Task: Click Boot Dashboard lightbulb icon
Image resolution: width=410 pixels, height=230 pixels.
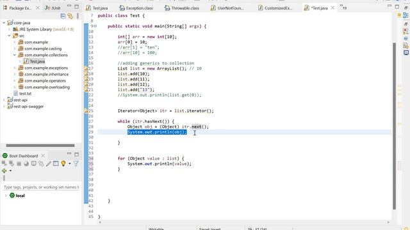Action: pos(63,164)
